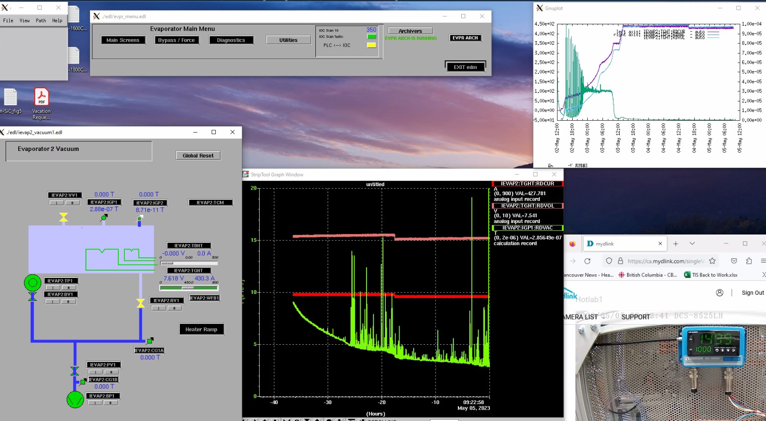The height and width of the screenshot is (421, 766).
Task: Click IEVAP2:TP1 right control button
Action: coord(69,288)
